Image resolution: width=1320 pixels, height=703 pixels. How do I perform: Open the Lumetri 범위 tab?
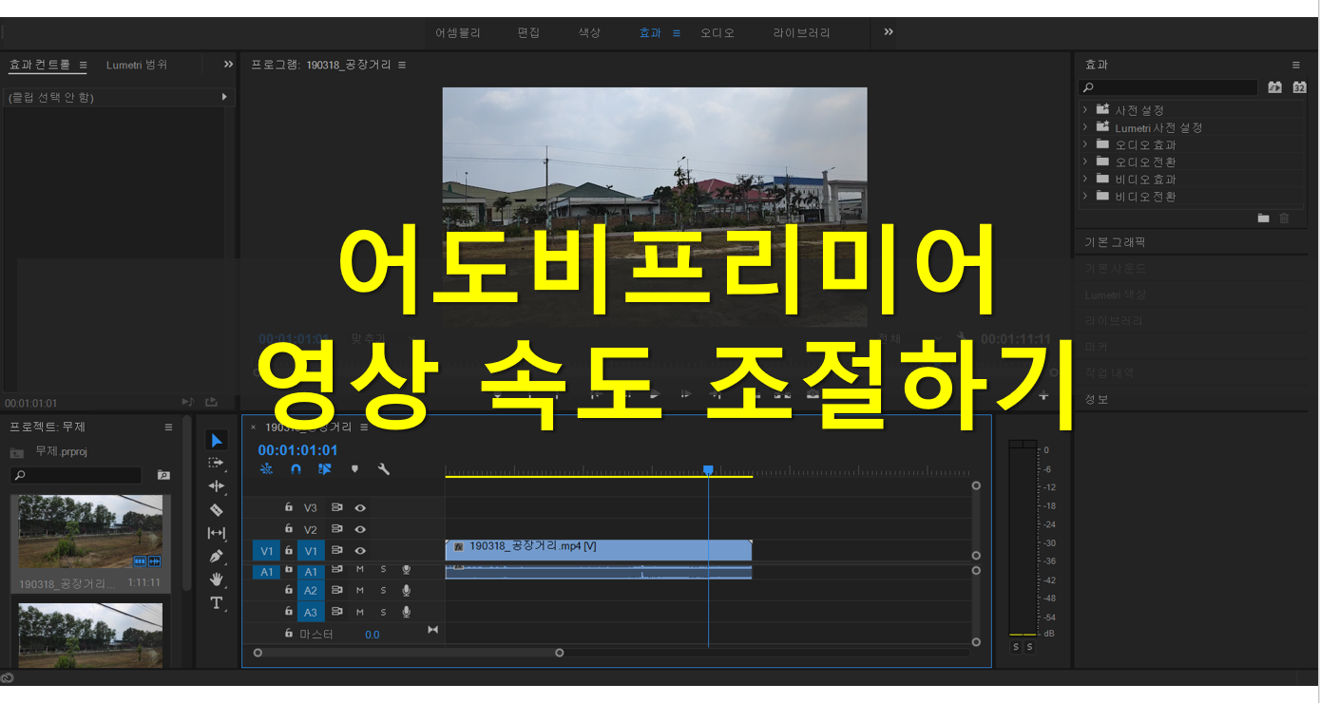137,65
